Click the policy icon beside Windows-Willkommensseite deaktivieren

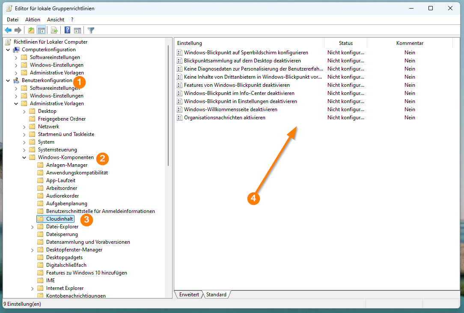coord(179,109)
